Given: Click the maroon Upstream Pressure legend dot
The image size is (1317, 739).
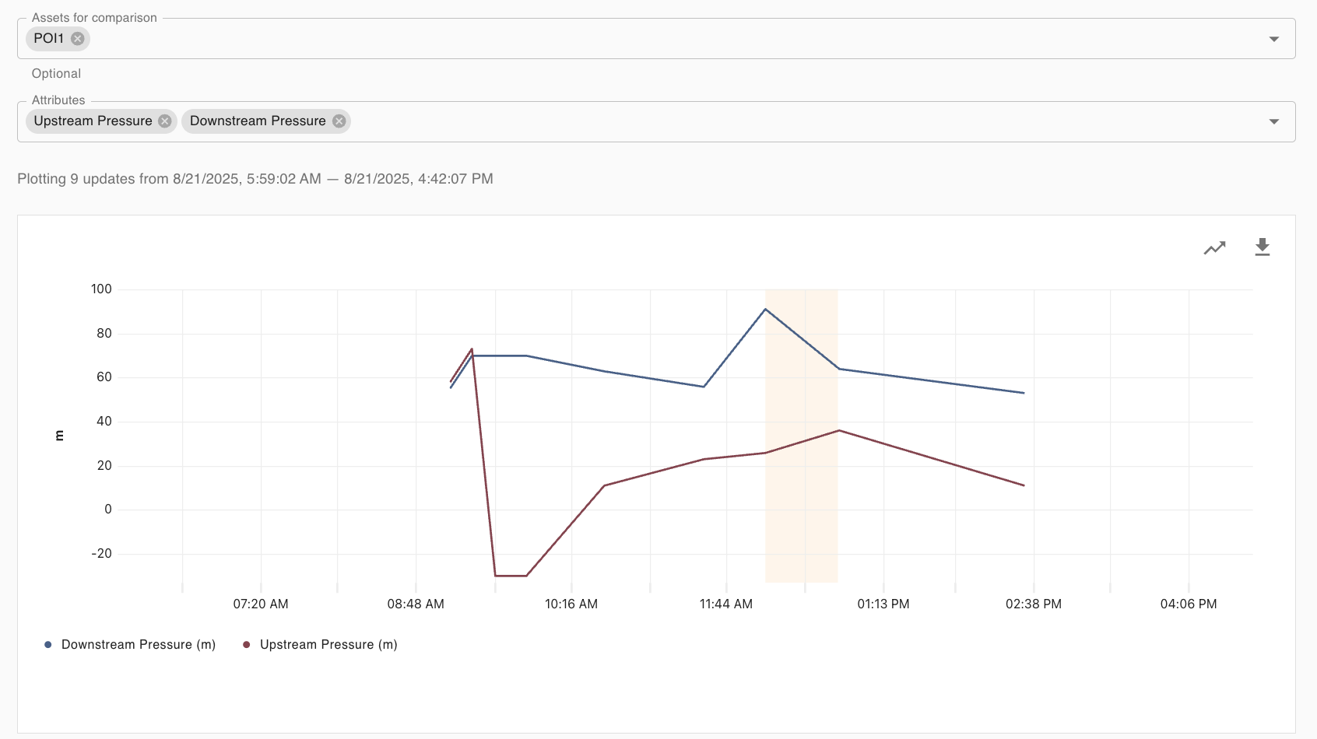Looking at the screenshot, I should click(247, 645).
